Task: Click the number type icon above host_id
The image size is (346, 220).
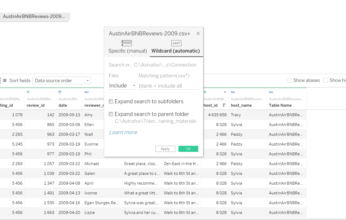Action: point(205,92)
